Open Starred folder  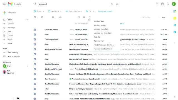tap(11, 24)
